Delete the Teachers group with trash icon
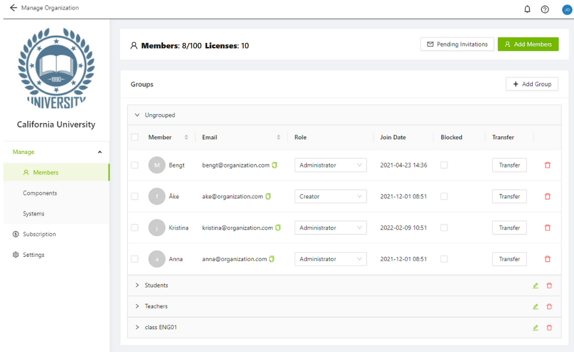 (549, 307)
